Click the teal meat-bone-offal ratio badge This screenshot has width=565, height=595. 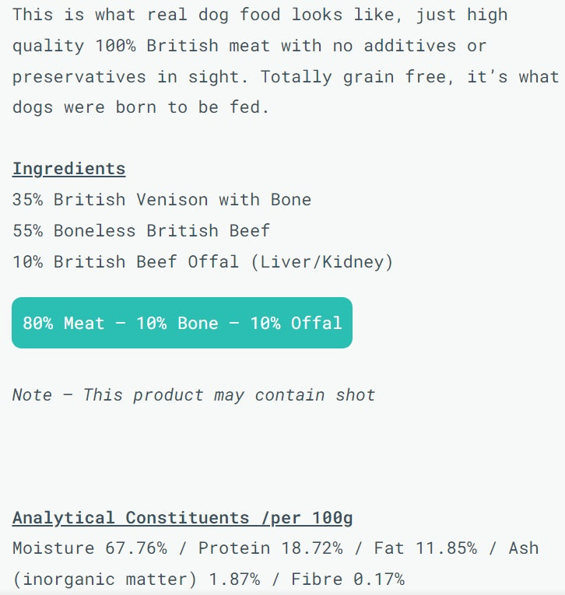[182, 323]
